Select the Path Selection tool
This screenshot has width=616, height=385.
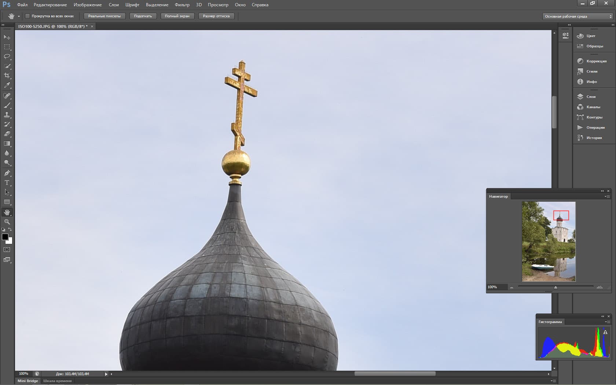tap(7, 192)
